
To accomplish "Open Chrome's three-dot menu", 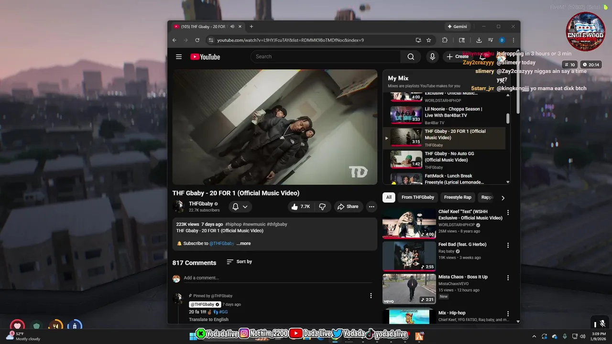I will [513, 40].
